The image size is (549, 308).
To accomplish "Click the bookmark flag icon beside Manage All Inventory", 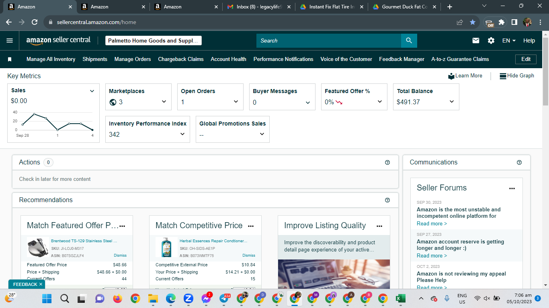I will [10, 59].
